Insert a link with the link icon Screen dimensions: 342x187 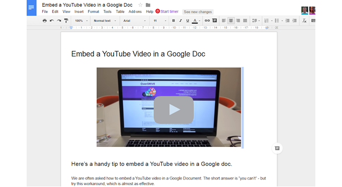coord(207,21)
